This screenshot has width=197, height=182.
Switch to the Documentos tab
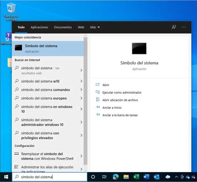pyautogui.click(x=63, y=27)
